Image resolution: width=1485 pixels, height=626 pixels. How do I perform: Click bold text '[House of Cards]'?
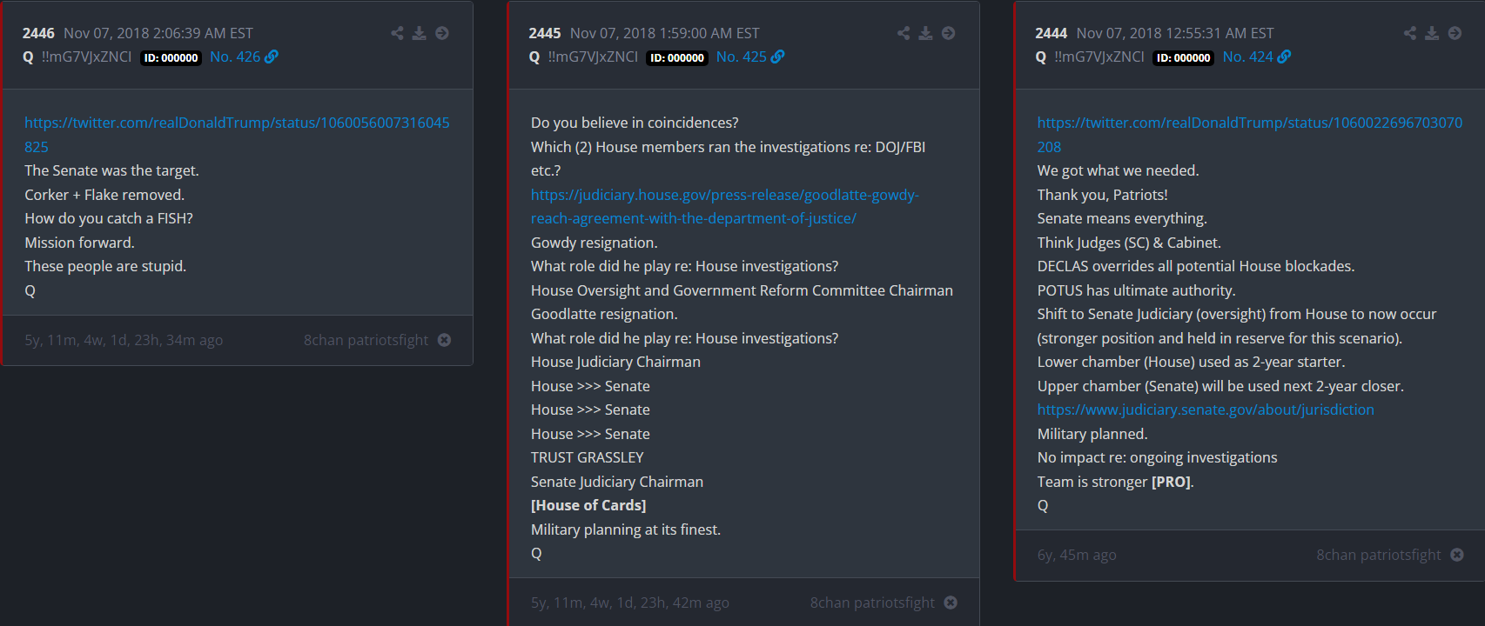click(588, 505)
